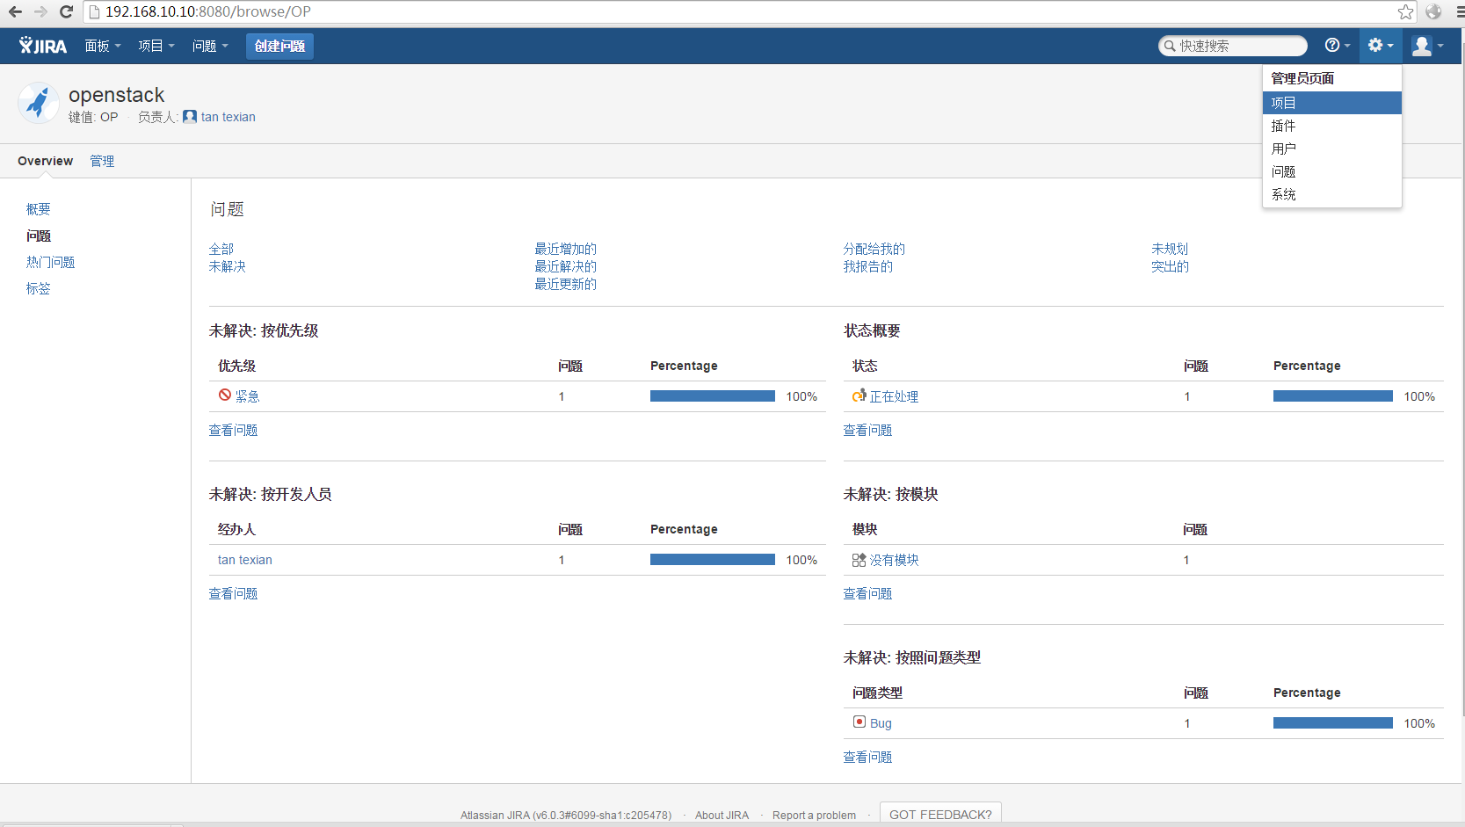Open the 我报告的 filter

[x=868, y=266]
